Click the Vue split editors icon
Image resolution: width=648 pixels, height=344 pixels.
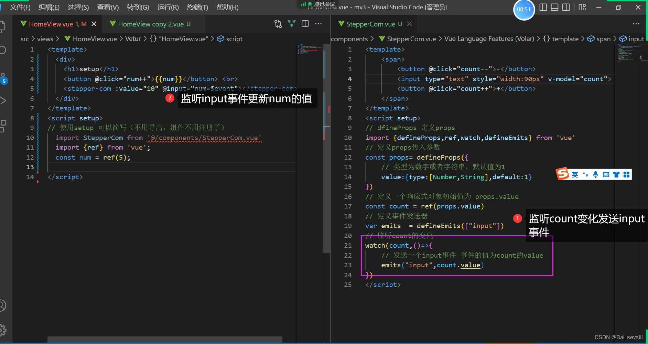(x=292, y=24)
